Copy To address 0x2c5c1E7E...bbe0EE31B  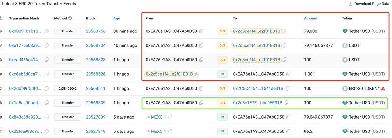click(286, 103)
